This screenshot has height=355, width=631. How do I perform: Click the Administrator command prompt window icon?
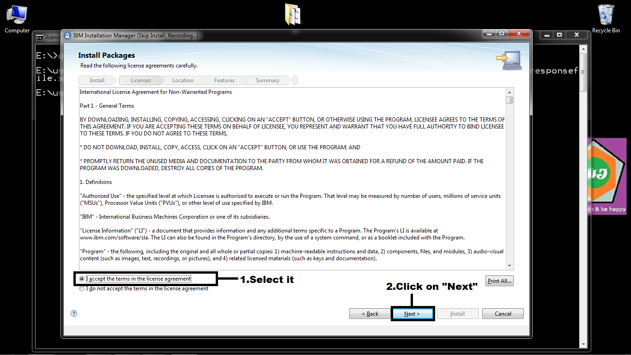40,37
